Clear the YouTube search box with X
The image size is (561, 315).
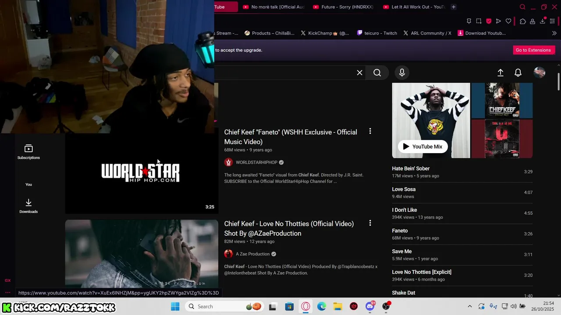tap(359, 73)
